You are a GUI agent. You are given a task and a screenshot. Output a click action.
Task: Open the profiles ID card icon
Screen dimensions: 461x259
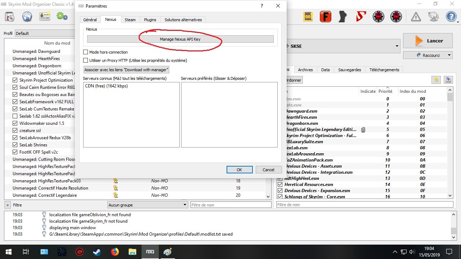[45, 17]
